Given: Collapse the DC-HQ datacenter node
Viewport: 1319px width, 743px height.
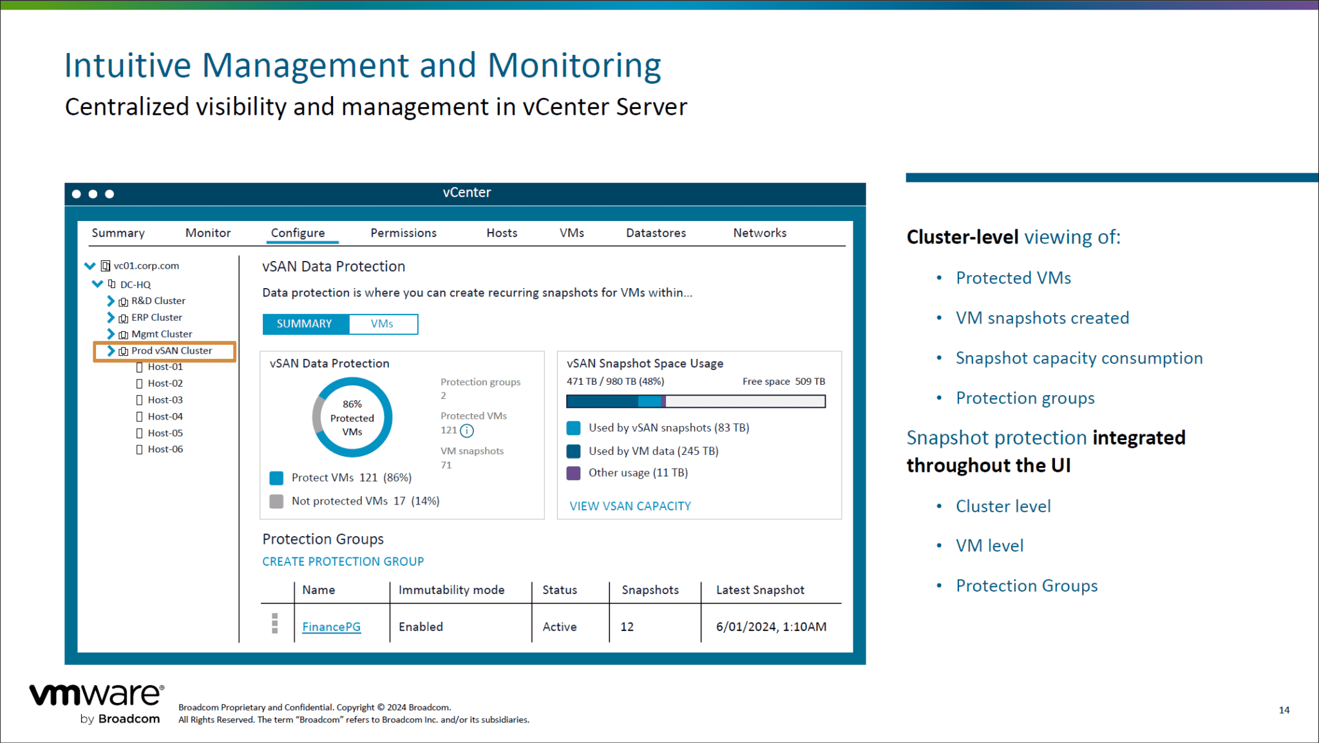Looking at the screenshot, I should (x=97, y=284).
